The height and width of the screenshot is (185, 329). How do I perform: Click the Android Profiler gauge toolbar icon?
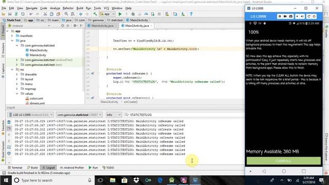[146, 14]
